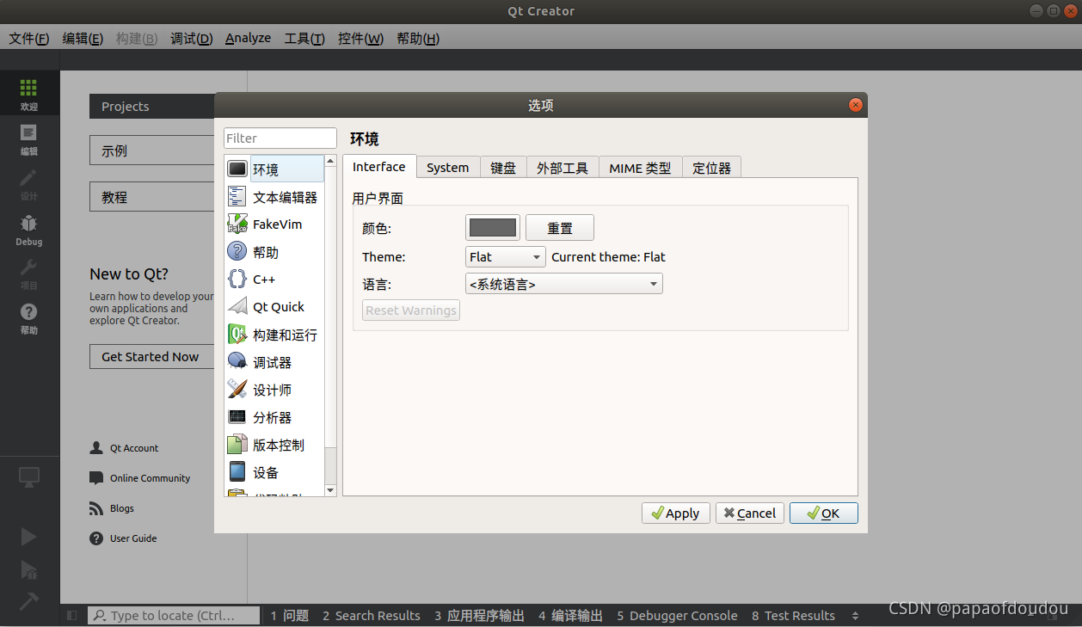Open the Search Results output pane

(x=372, y=616)
